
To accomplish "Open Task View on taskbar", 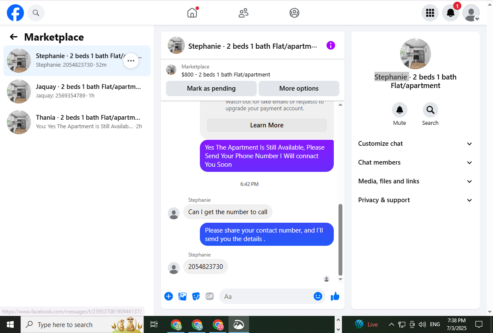I will (154, 324).
